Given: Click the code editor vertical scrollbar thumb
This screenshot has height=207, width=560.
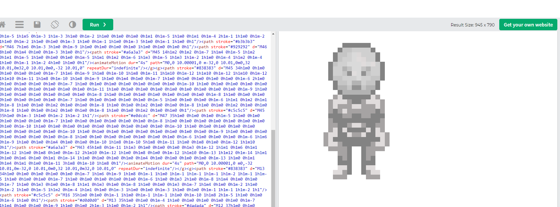Looking at the screenshot, I should [x=273, y=168].
